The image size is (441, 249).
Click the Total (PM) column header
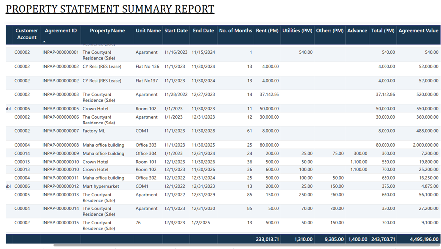click(383, 30)
